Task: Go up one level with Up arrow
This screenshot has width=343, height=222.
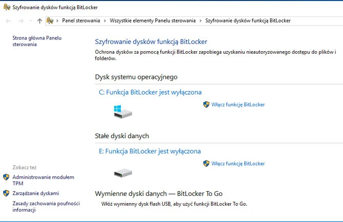Action: tap(39, 21)
